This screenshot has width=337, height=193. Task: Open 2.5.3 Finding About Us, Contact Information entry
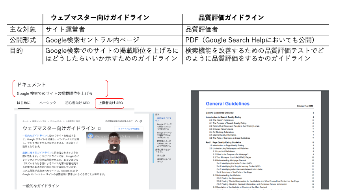point(252,184)
